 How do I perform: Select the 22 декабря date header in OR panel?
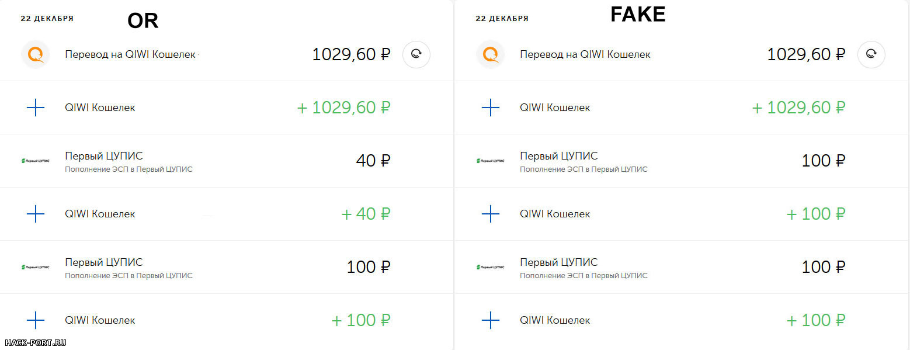pyautogui.click(x=47, y=19)
